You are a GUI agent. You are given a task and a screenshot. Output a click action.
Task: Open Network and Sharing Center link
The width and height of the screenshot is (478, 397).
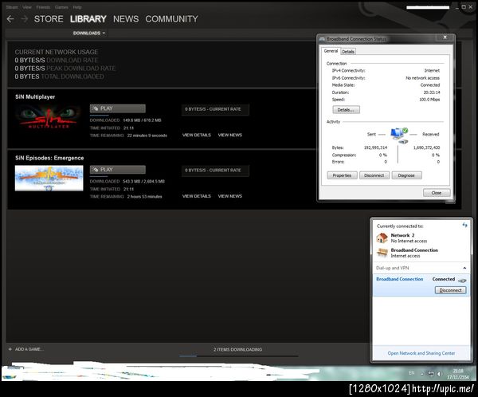(421, 353)
